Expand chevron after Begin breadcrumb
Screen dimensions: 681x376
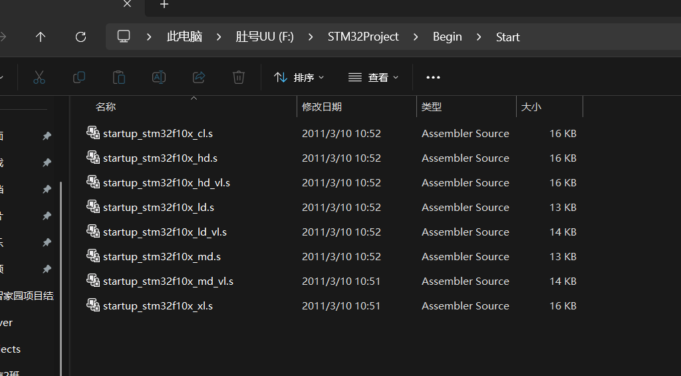[x=479, y=37]
